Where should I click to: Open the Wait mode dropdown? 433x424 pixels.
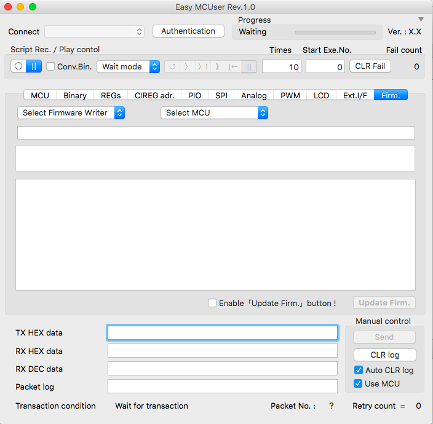coord(128,66)
